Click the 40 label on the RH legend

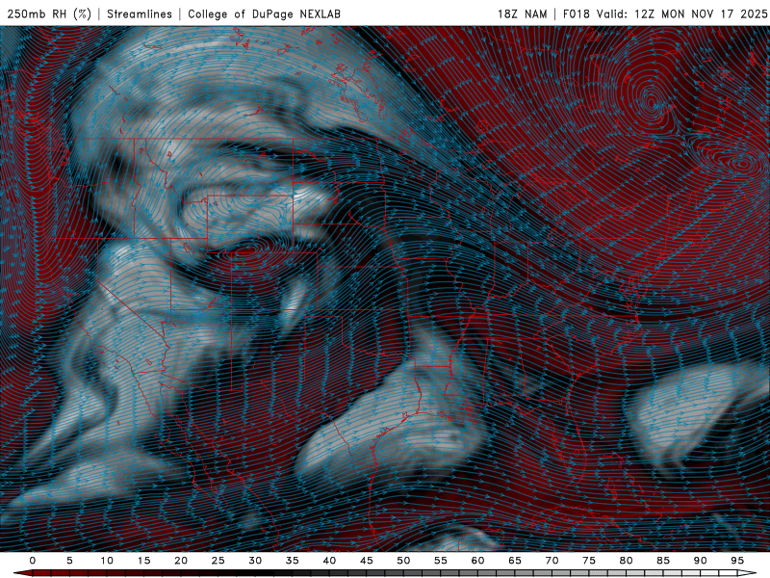coord(329,561)
